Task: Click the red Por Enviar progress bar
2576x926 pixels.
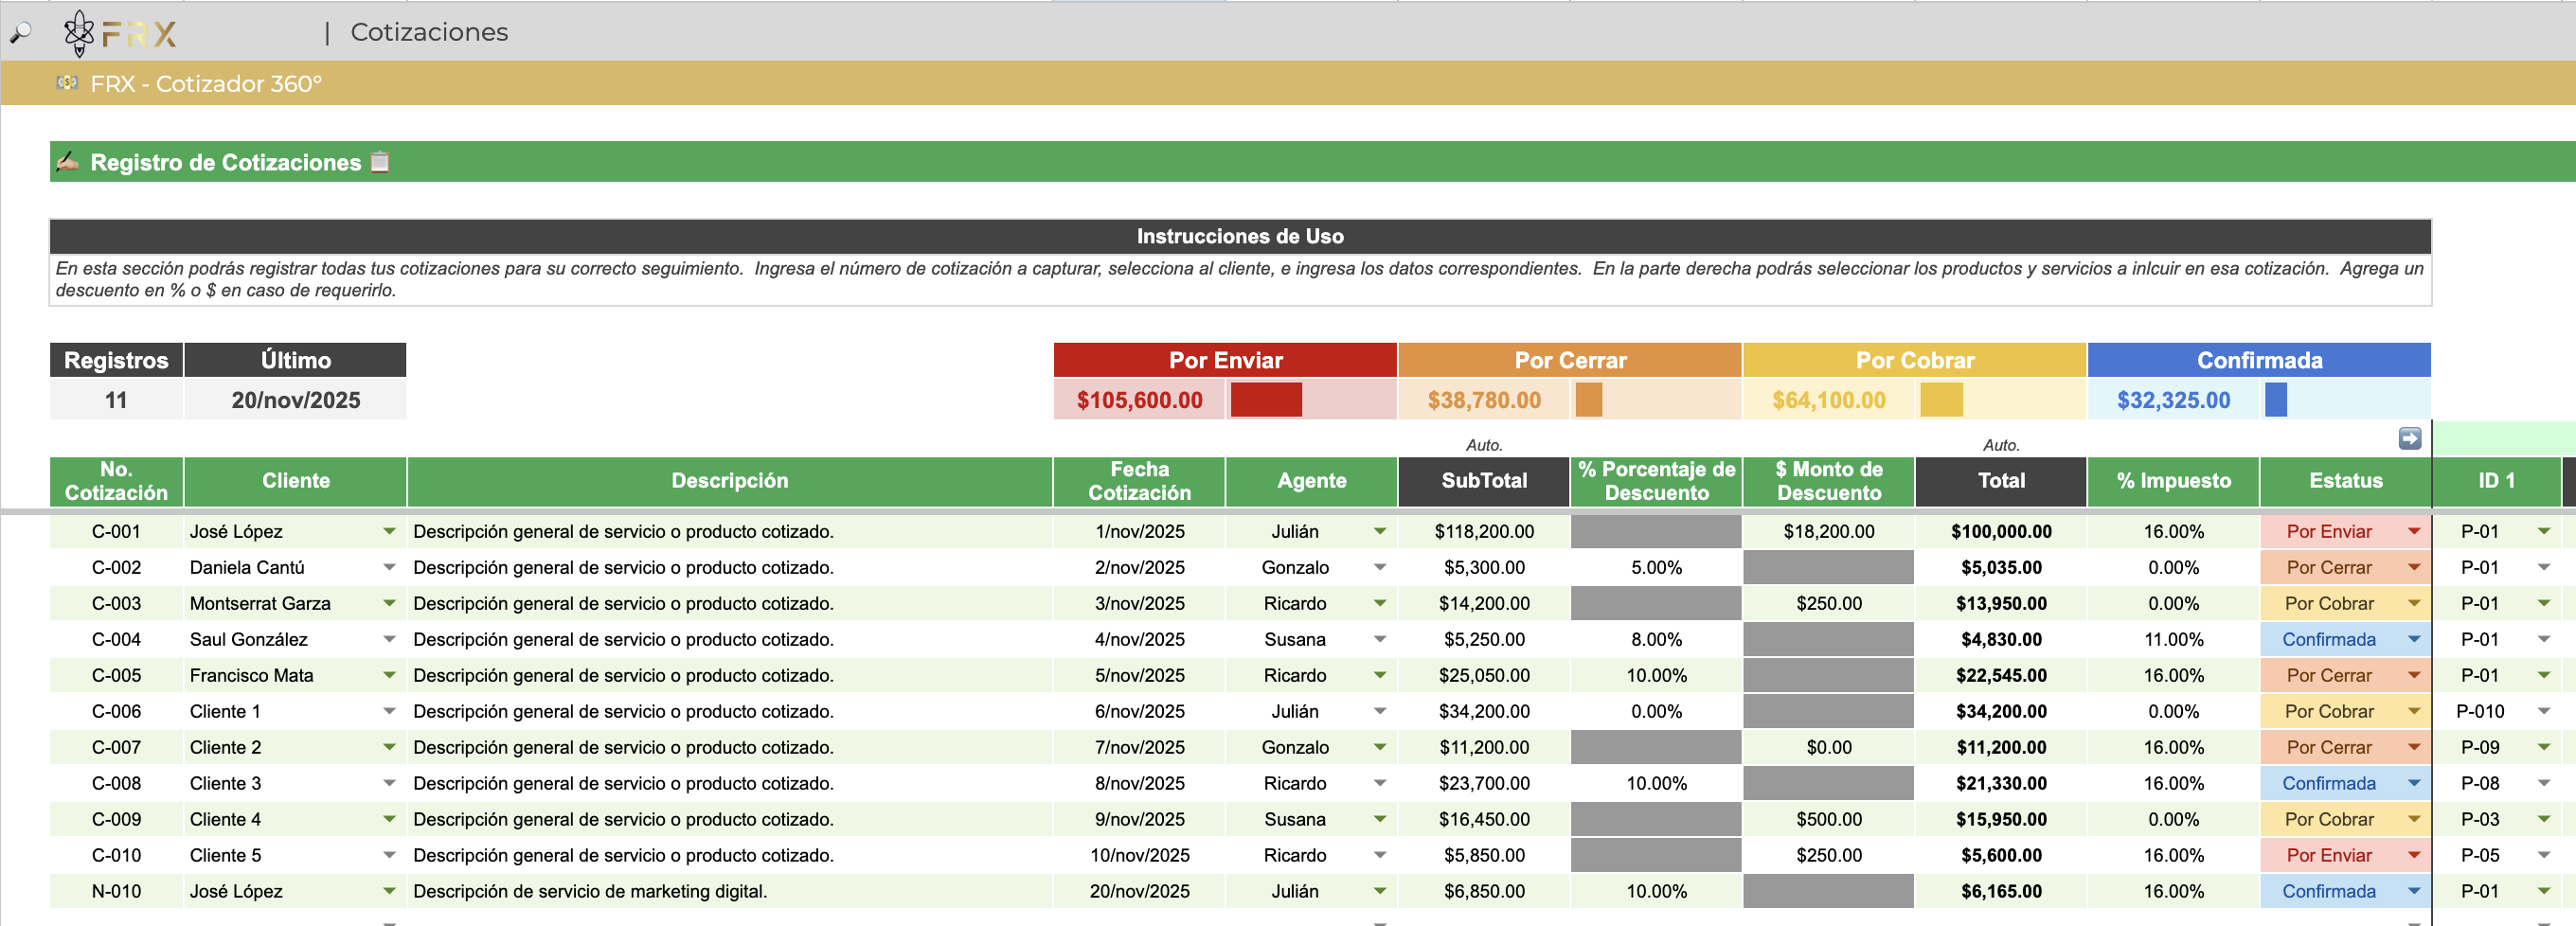Action: coord(1265,400)
